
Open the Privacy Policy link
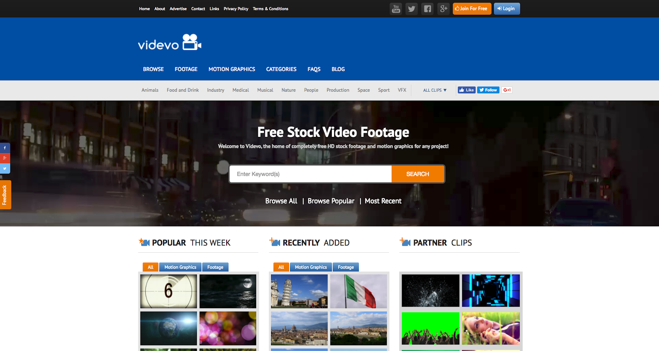click(236, 9)
